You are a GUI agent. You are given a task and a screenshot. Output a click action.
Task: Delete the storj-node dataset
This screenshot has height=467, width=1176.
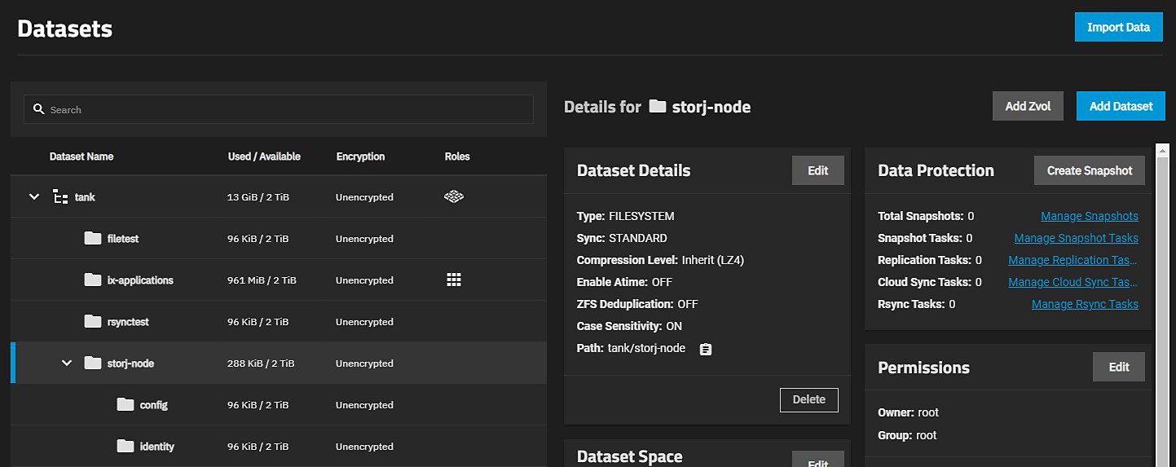point(808,399)
